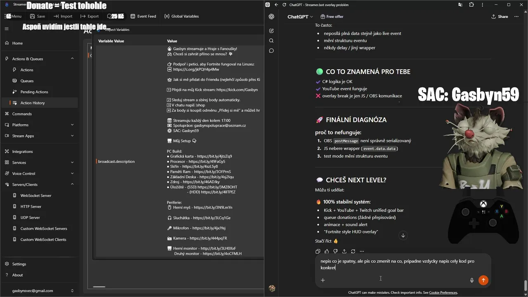Open the Cookie Preferences link
This screenshot has width=528, height=297.
[x=443, y=292]
